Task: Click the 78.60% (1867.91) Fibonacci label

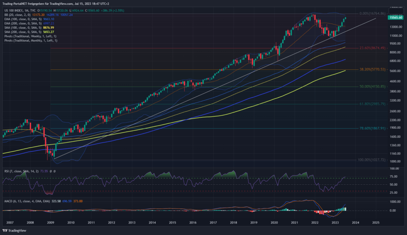Action: 372,128
